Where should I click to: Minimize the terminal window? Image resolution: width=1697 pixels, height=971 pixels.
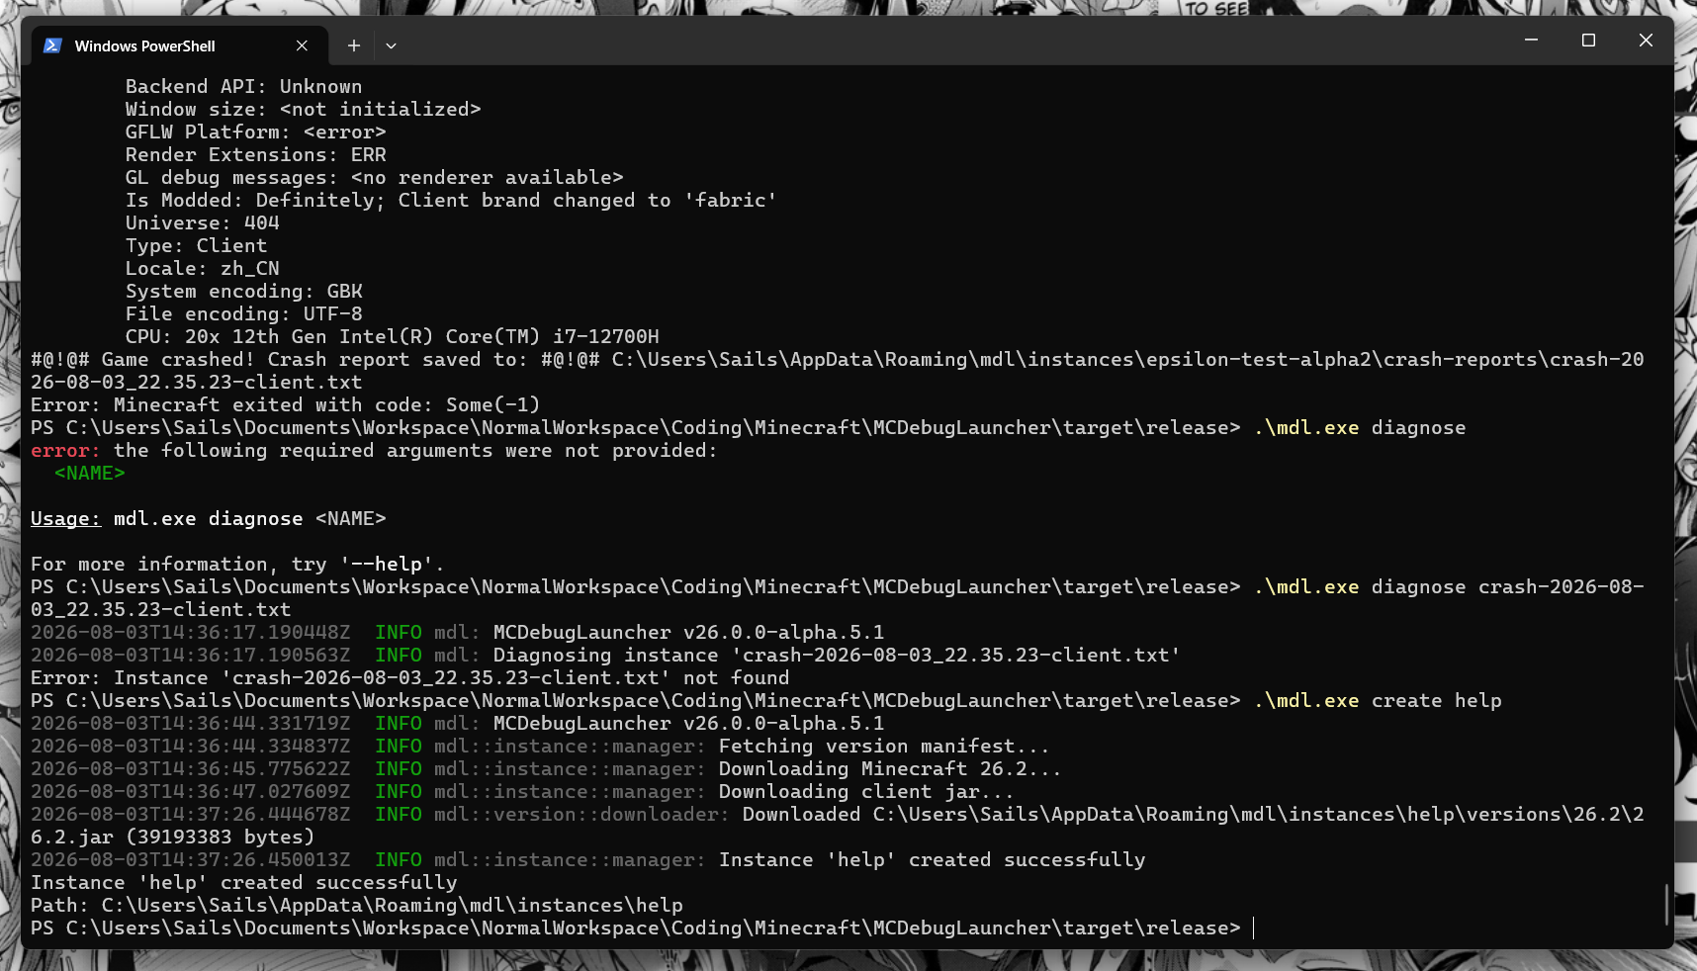click(1531, 40)
